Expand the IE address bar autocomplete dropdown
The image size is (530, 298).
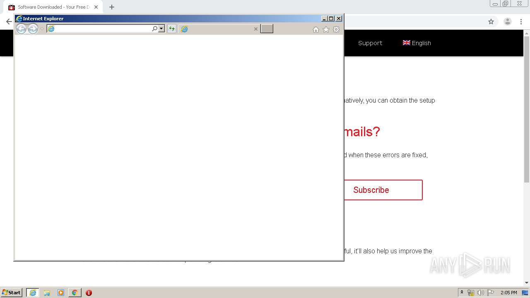161,29
